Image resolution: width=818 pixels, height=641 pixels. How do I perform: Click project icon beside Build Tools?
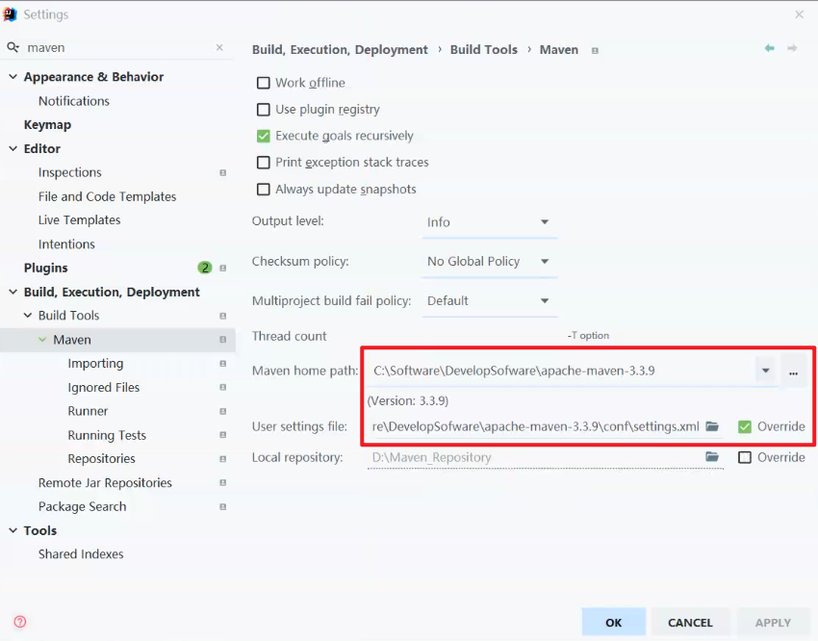pyautogui.click(x=222, y=316)
